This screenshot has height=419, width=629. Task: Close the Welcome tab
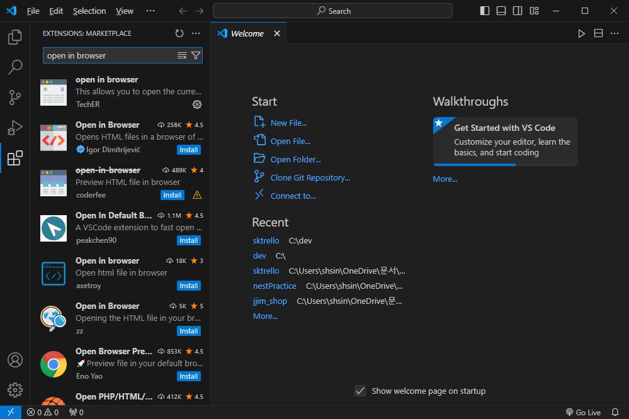[x=277, y=33]
